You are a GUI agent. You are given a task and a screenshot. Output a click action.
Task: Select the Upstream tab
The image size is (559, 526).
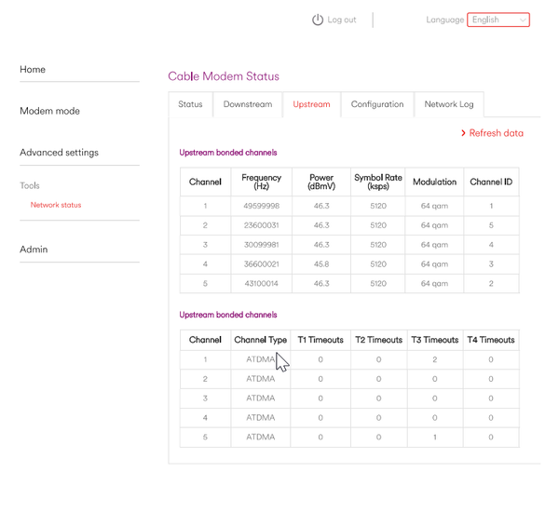coord(311,104)
